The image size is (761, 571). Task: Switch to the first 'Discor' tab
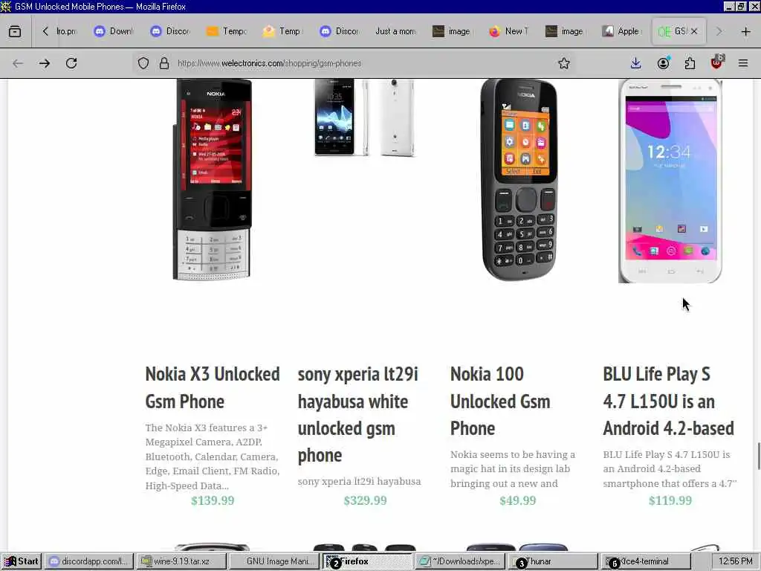pos(170,31)
